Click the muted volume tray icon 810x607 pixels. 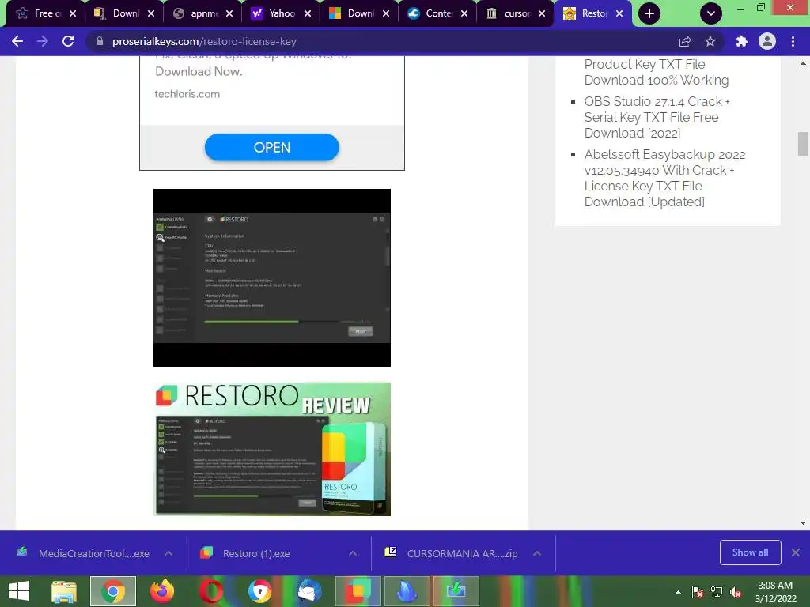[x=736, y=592]
